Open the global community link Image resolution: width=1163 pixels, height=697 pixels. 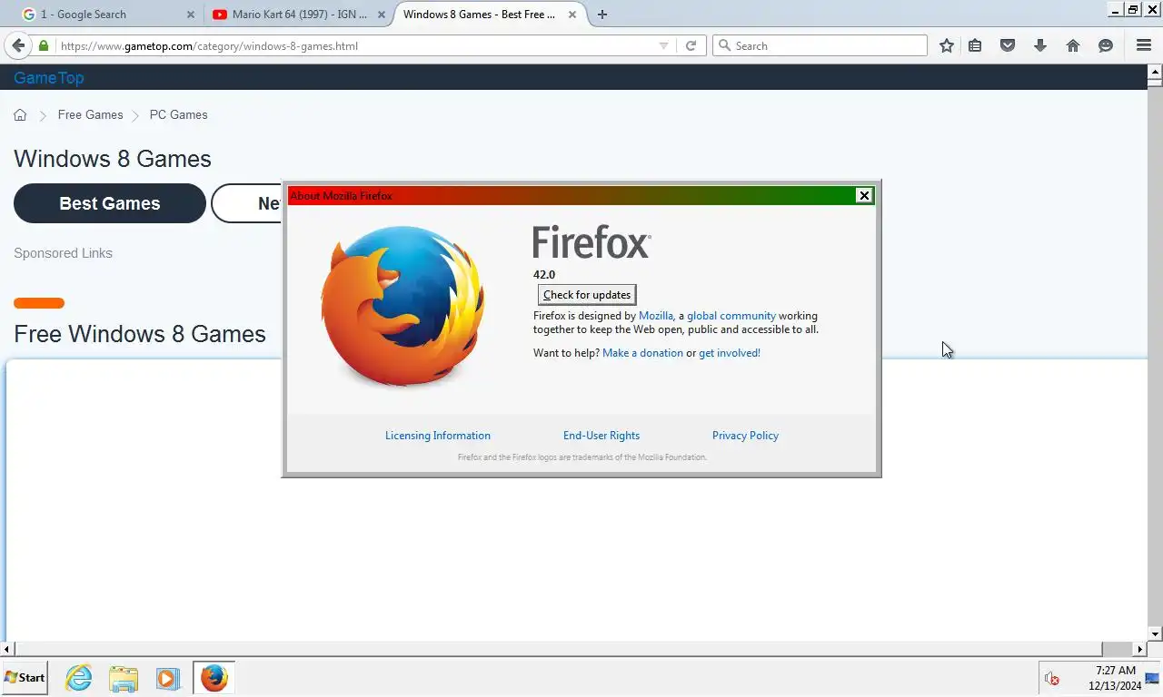click(731, 316)
